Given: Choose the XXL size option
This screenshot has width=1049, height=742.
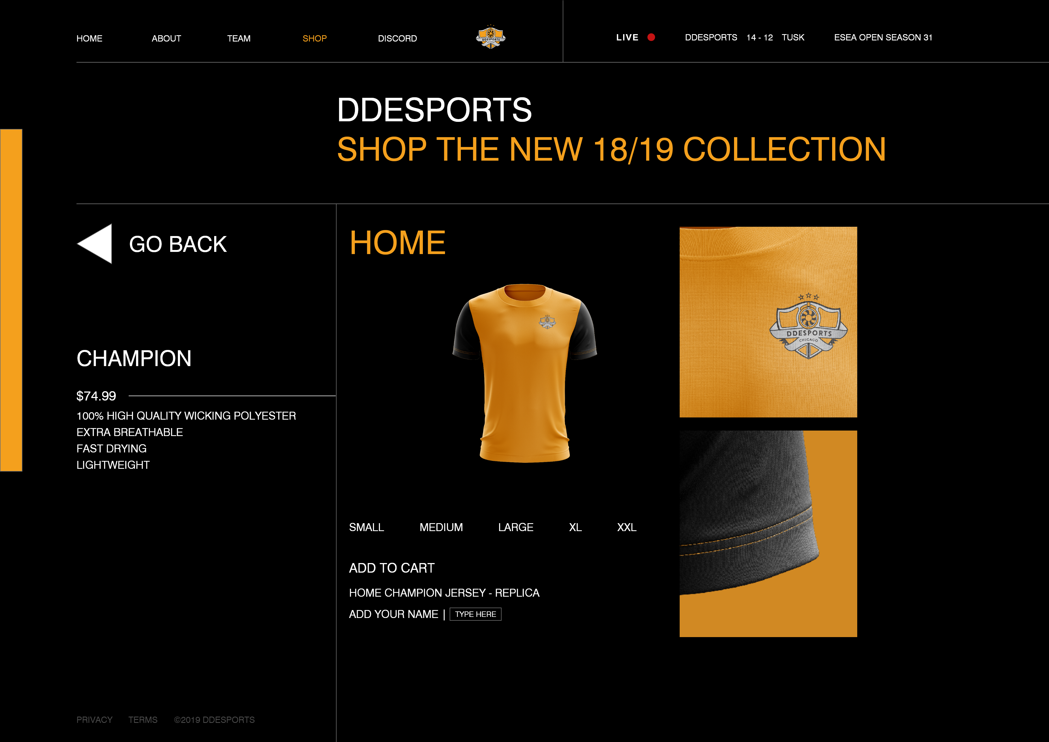Looking at the screenshot, I should 626,527.
